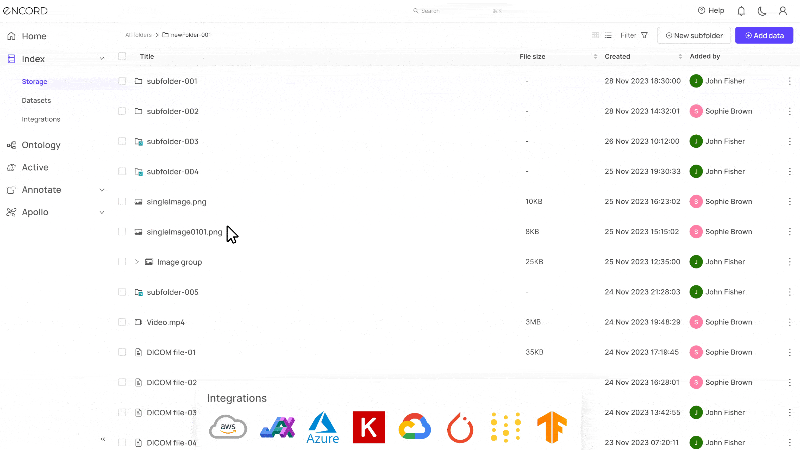Click the Google Cloud integration icon
This screenshot has width=800, height=450.
pyautogui.click(x=415, y=427)
